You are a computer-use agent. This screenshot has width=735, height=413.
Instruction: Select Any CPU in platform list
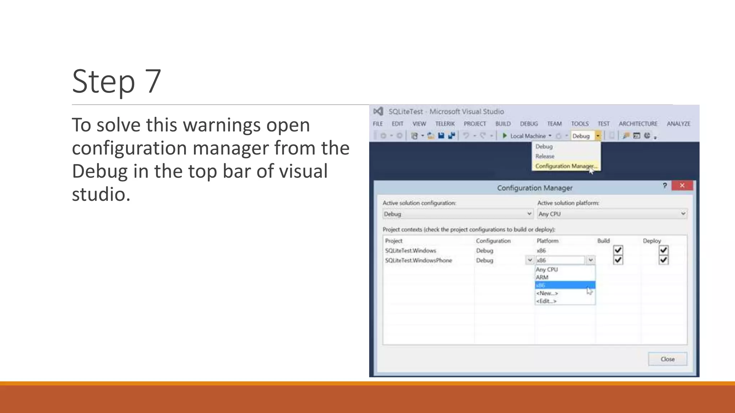pyautogui.click(x=565, y=269)
